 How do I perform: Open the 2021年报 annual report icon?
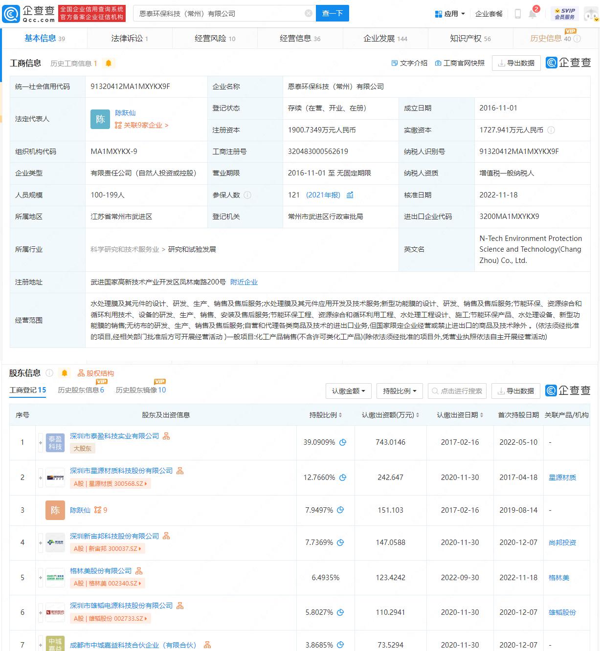coord(350,195)
